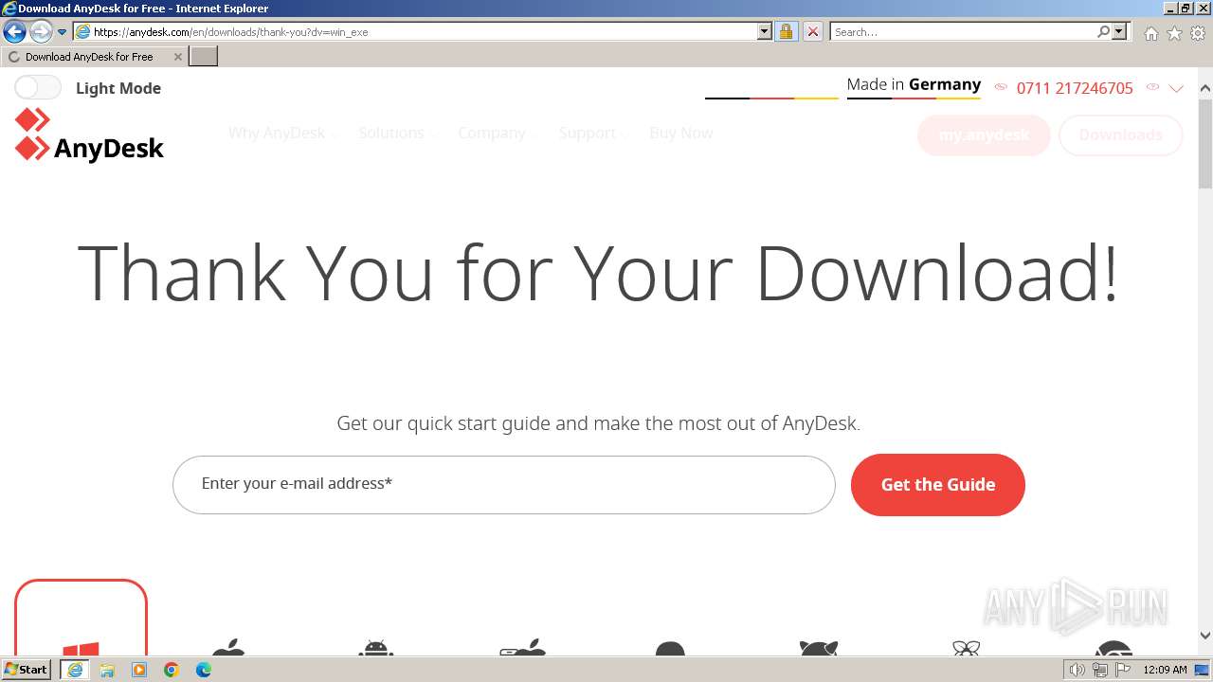Open the Support menu
This screenshot has height=682, width=1213.
(593, 133)
